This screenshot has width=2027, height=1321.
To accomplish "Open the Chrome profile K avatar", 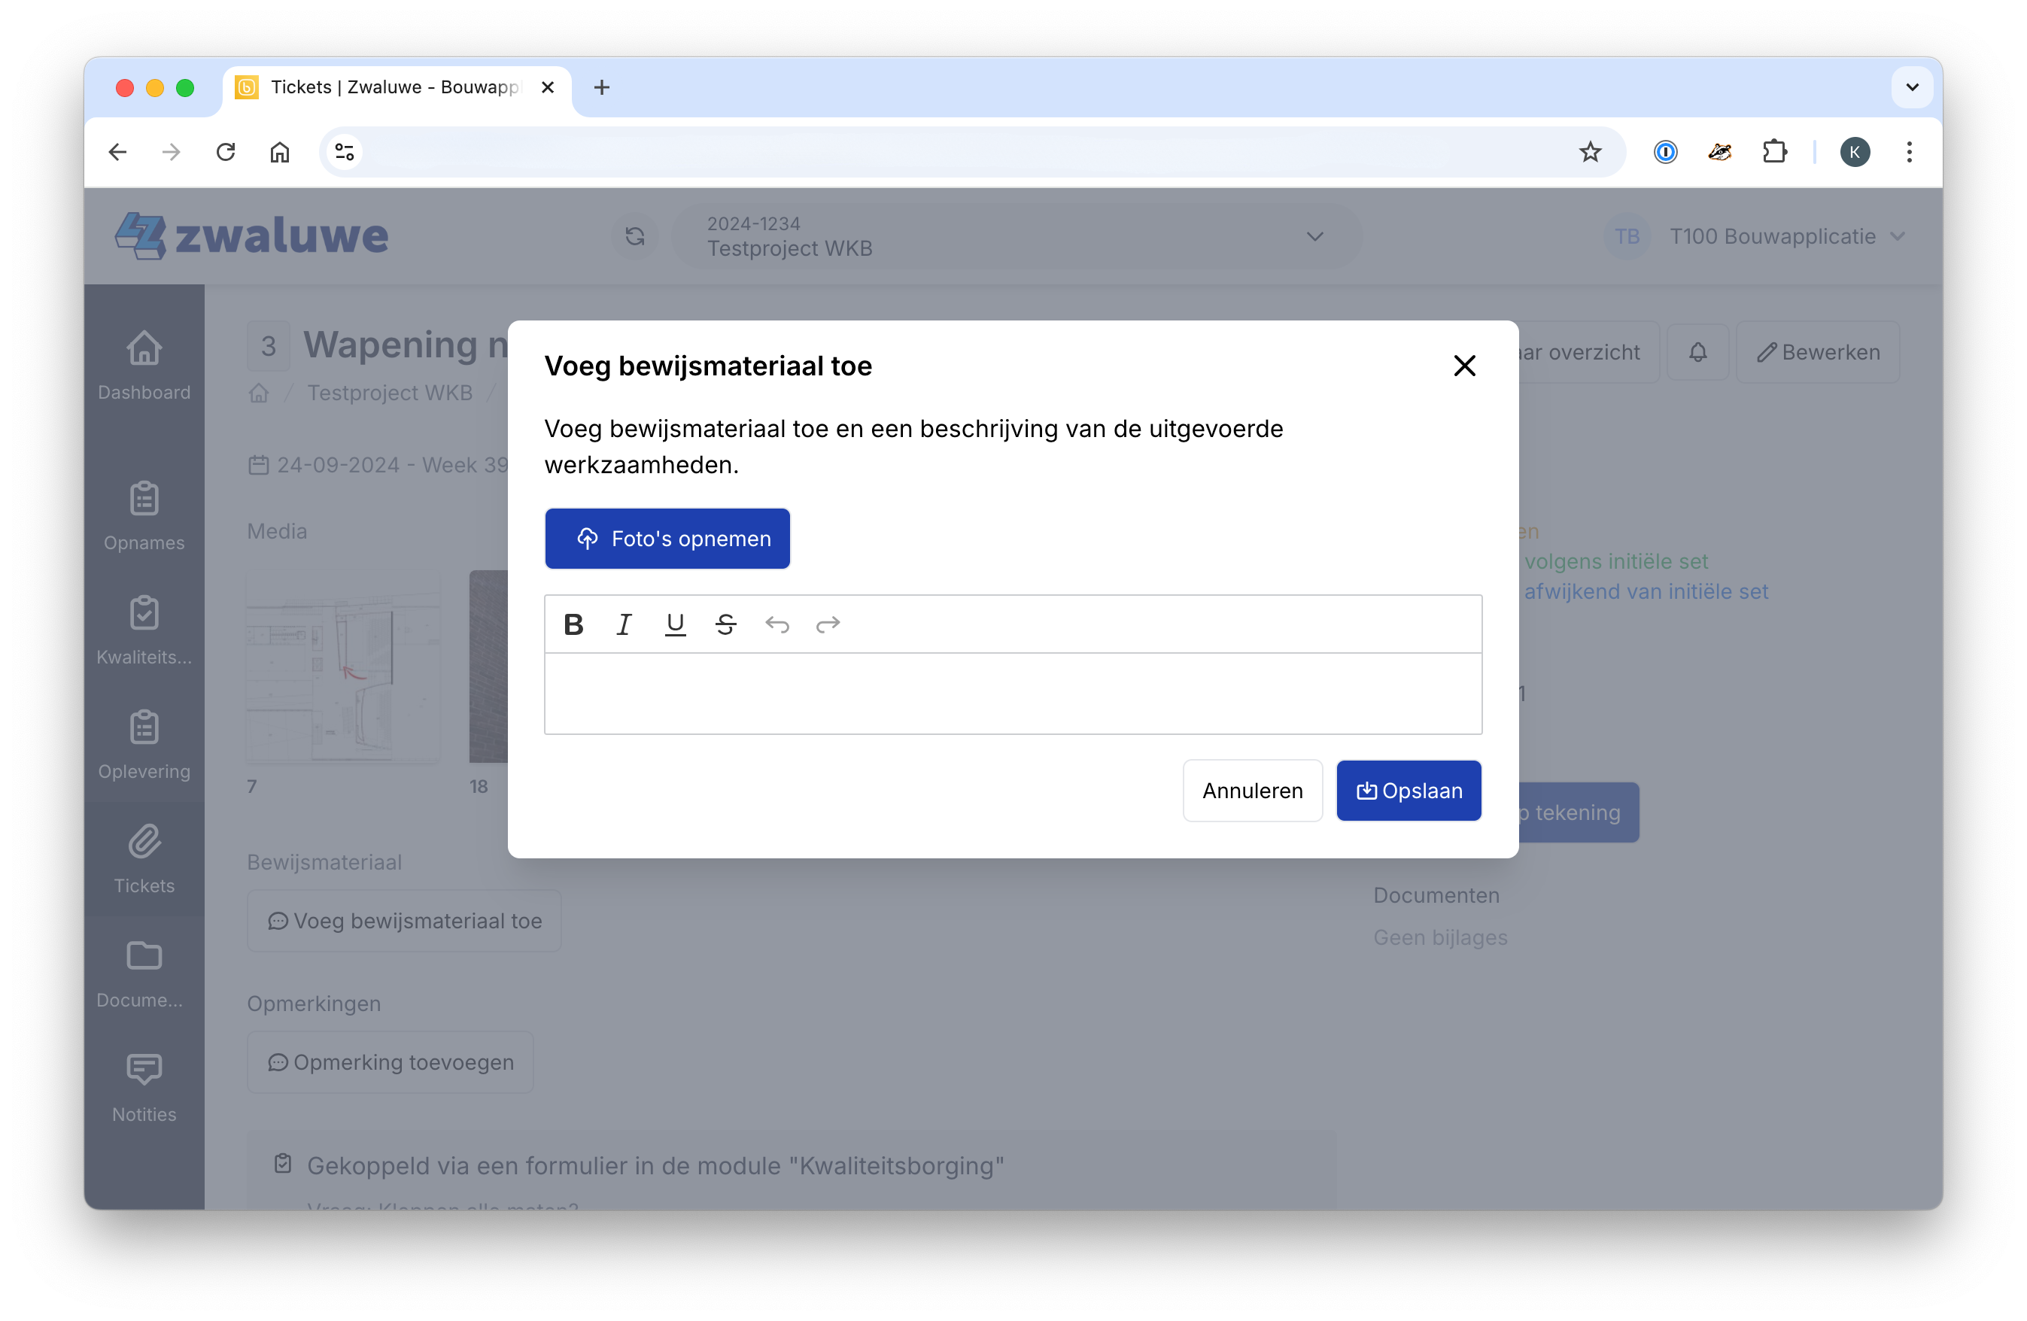I will [x=1854, y=152].
